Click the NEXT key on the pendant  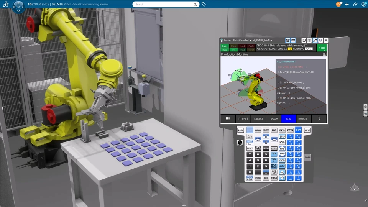coord(307,130)
